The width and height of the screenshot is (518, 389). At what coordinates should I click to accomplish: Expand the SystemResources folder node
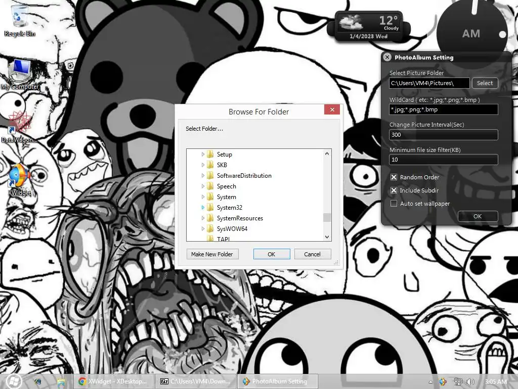tap(203, 218)
